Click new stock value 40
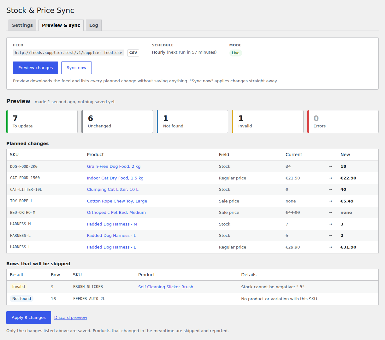Screen dimensions: 385x340 343,190
